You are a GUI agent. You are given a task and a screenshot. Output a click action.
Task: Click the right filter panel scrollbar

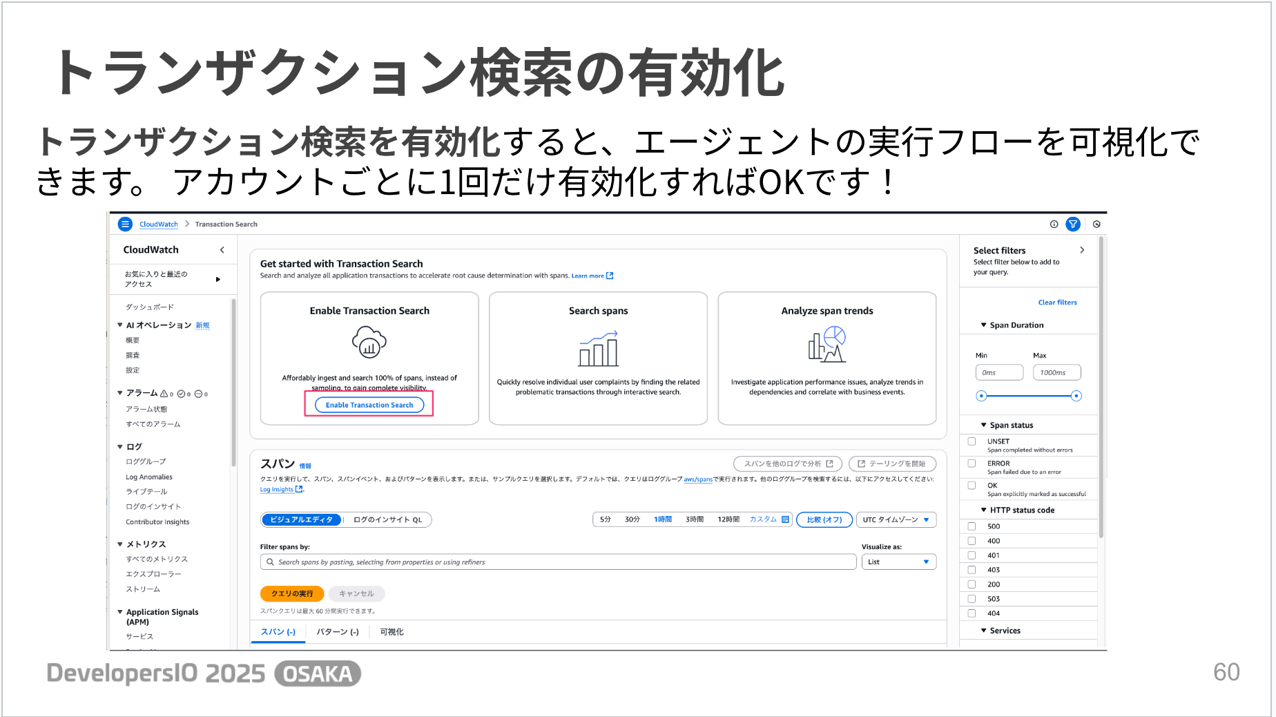tap(1101, 387)
